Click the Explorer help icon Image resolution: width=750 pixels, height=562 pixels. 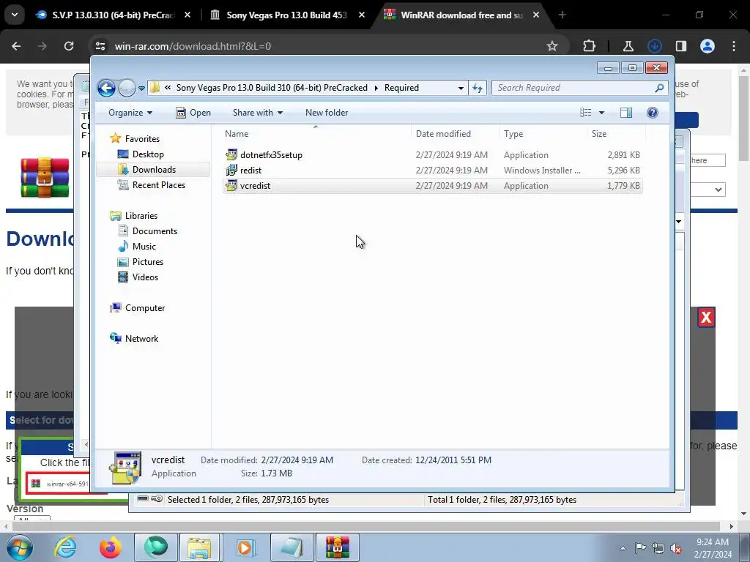tap(653, 113)
